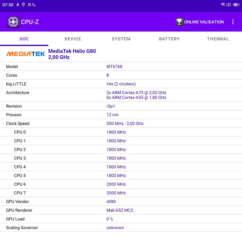Open the THERMAL tab
This screenshot has height=241, width=242.
[x=218, y=39]
